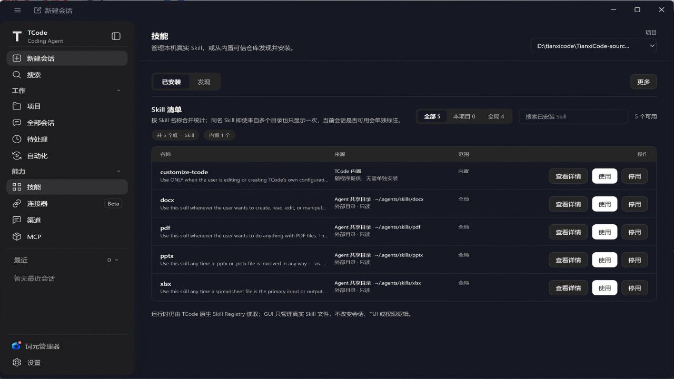The height and width of the screenshot is (379, 674).
Task: Click the ~/.agents/skills/docx source text
Action: click(x=399, y=200)
